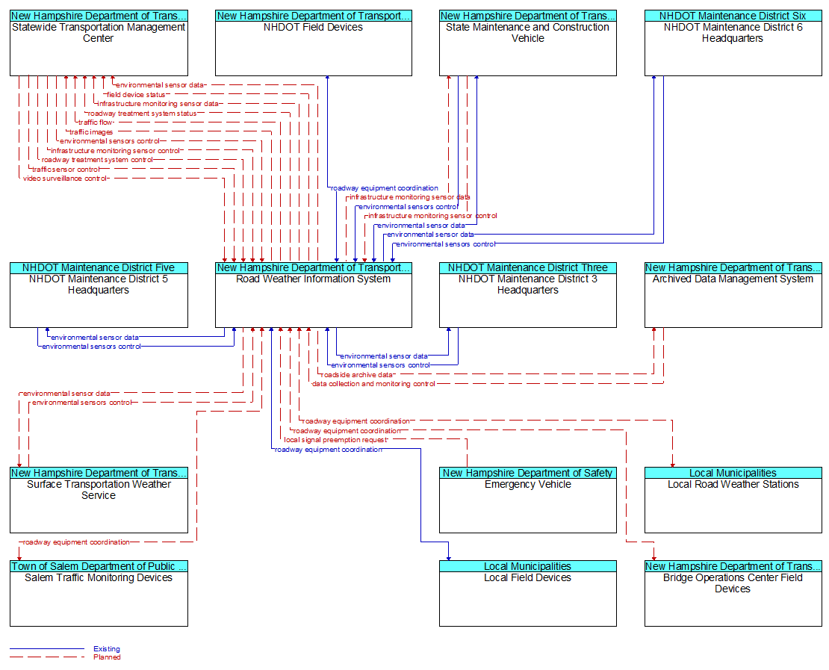Click the 'Planned' legend entry
This screenshot has width=829, height=670.
[107, 657]
